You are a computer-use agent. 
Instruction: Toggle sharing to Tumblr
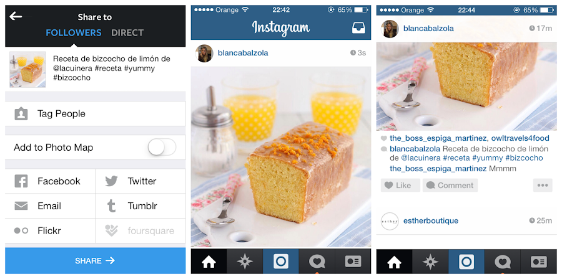tap(140, 206)
